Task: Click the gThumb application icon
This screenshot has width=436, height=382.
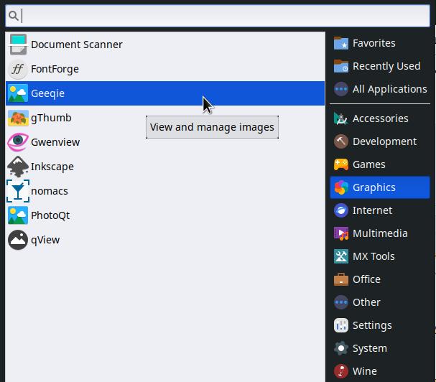Action: pos(18,118)
